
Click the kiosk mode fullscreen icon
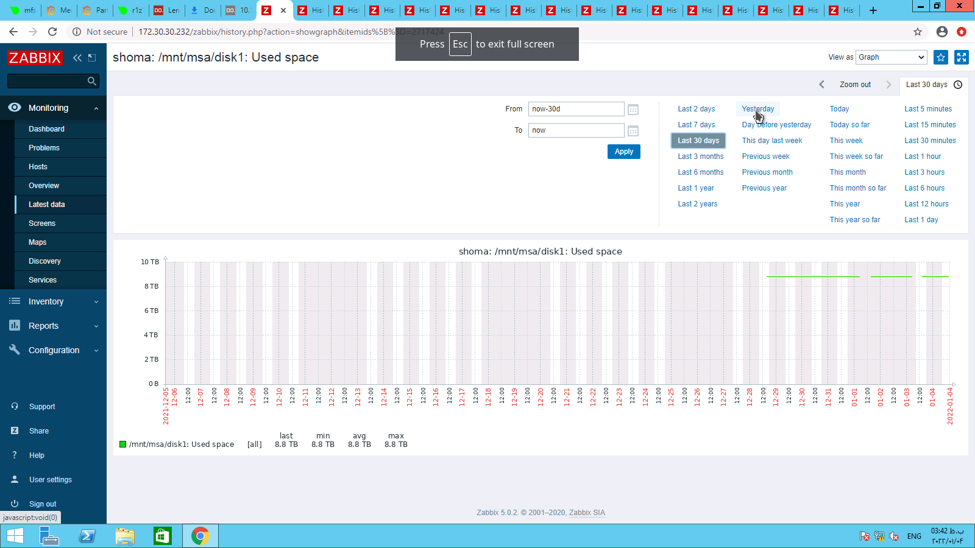coord(962,57)
